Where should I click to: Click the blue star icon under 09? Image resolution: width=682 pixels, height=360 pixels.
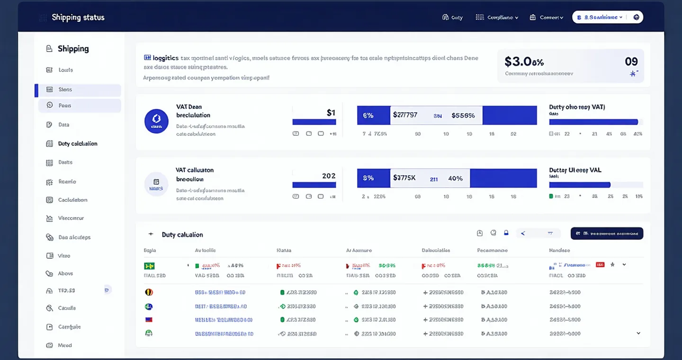[x=633, y=73]
